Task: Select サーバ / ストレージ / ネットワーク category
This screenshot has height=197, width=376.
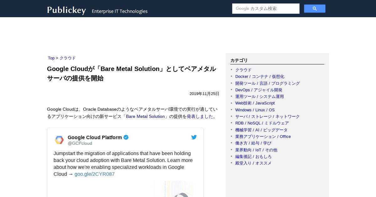Action: (268, 117)
